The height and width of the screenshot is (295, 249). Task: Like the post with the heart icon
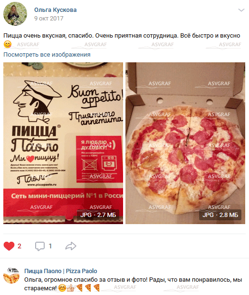(9, 246)
